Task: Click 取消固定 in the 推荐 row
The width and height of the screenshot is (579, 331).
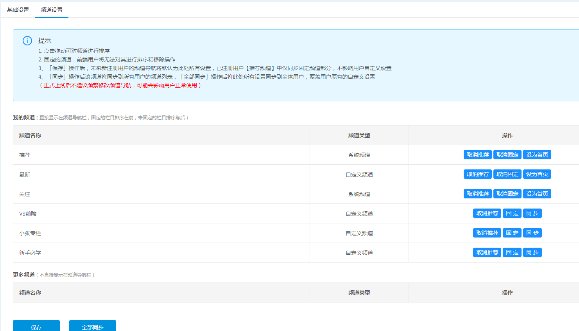Action: click(507, 155)
